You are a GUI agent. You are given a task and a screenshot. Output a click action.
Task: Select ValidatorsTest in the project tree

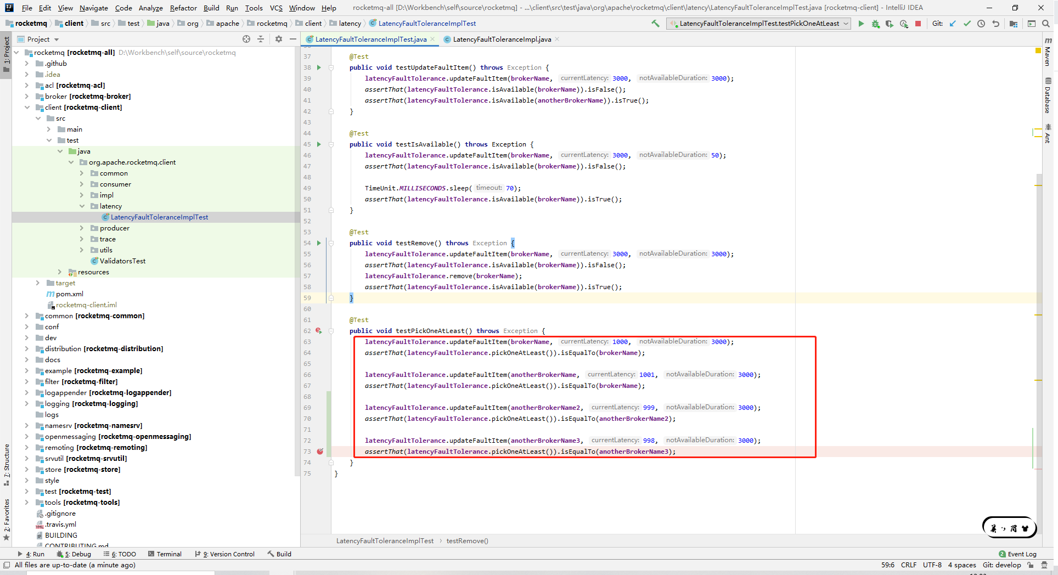point(122,261)
